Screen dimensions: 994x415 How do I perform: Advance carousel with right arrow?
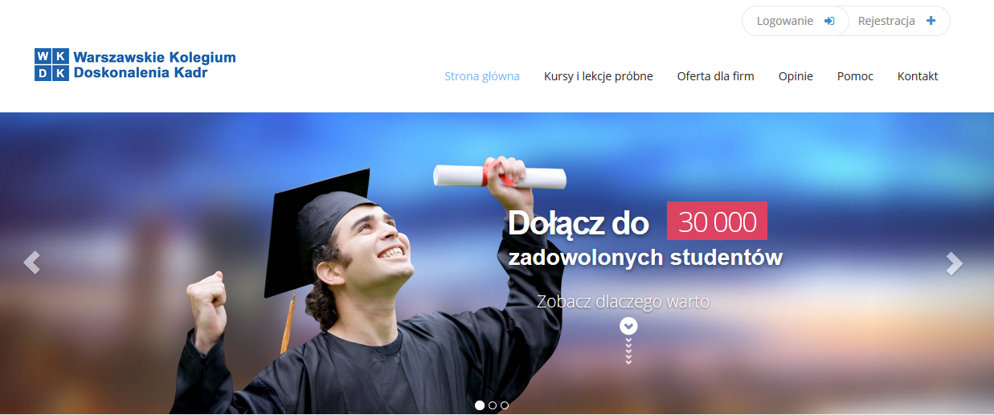(954, 263)
